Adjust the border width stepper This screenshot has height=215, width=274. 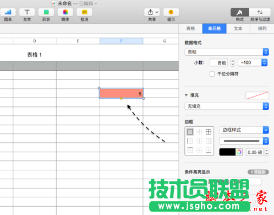tap(267, 152)
